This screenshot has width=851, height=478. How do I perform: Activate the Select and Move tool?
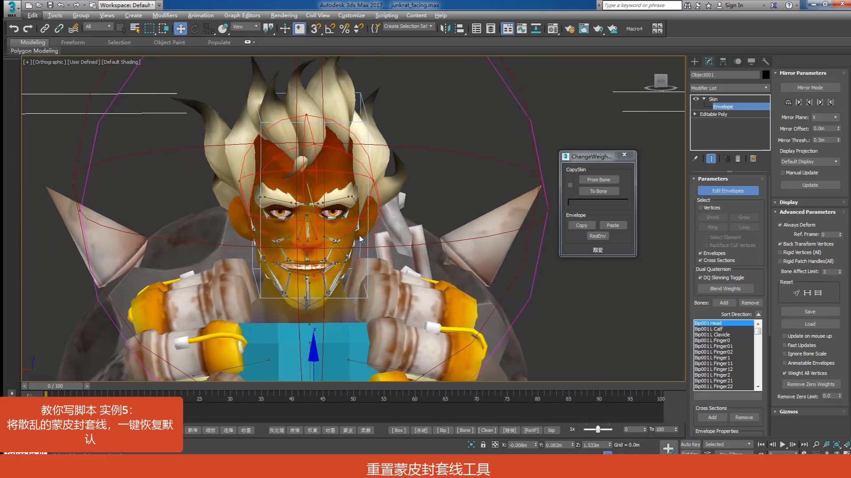pyautogui.click(x=180, y=29)
